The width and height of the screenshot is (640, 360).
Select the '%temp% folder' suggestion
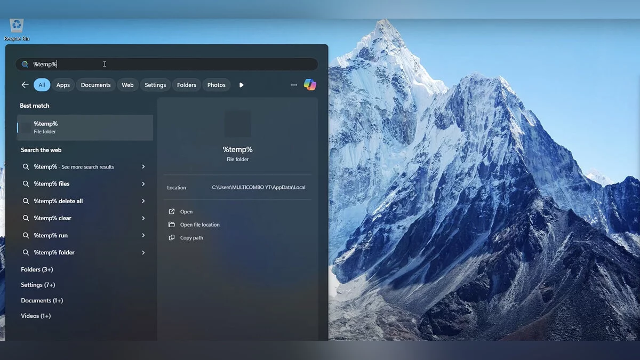pos(85,252)
